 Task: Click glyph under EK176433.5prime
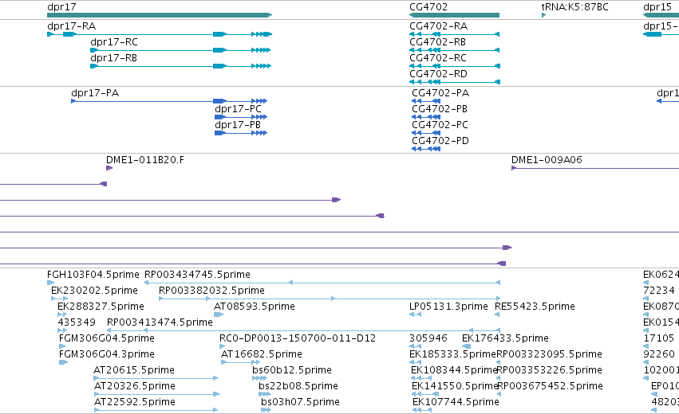click(466, 346)
